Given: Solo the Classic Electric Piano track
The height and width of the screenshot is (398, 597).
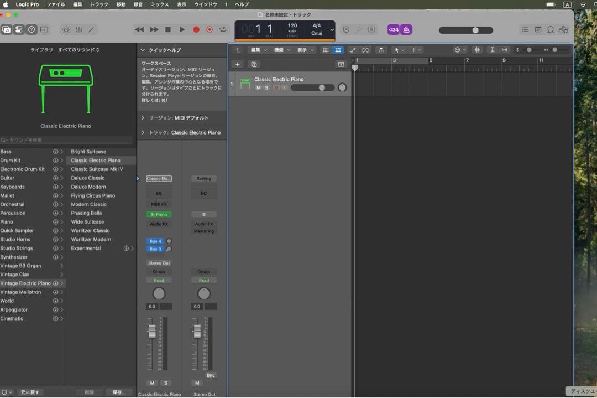Looking at the screenshot, I should point(266,88).
